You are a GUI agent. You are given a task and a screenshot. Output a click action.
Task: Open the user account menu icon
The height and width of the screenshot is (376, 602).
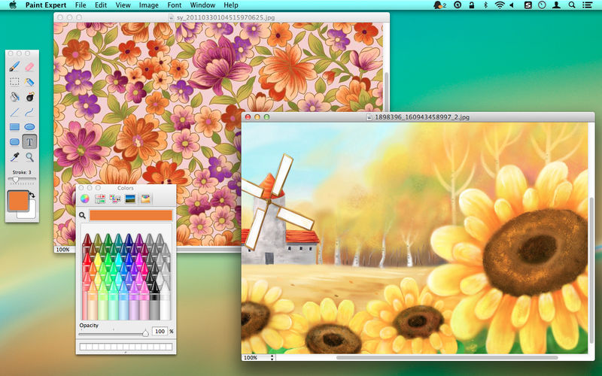(556, 5)
